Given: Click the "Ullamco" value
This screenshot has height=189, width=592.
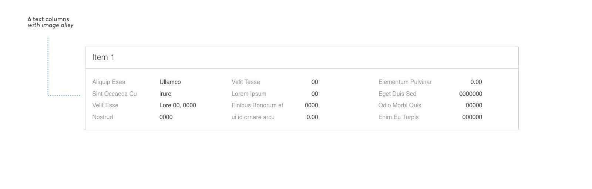Looking at the screenshot, I should coord(170,82).
